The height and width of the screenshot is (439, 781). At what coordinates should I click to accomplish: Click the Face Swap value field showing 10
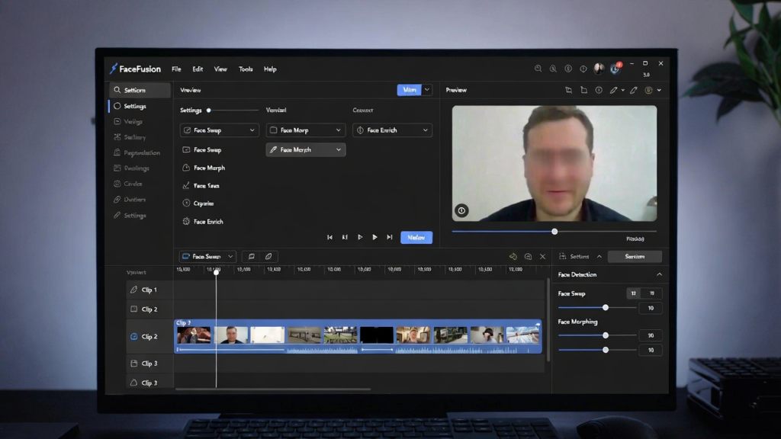(651, 308)
